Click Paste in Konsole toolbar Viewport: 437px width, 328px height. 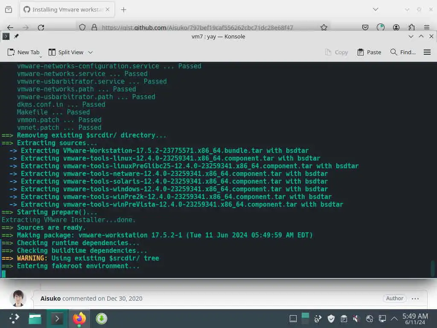(x=369, y=52)
